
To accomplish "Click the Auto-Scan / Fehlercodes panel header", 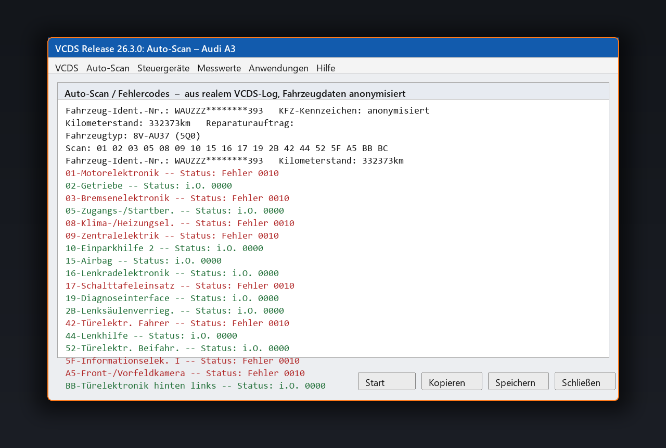I will click(333, 91).
